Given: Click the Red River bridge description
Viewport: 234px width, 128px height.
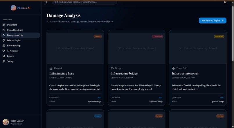Looking at the screenshot, I should pyautogui.click(x=136, y=87).
